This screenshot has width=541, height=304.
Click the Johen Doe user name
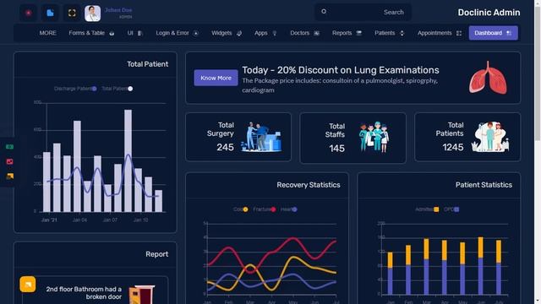point(118,10)
